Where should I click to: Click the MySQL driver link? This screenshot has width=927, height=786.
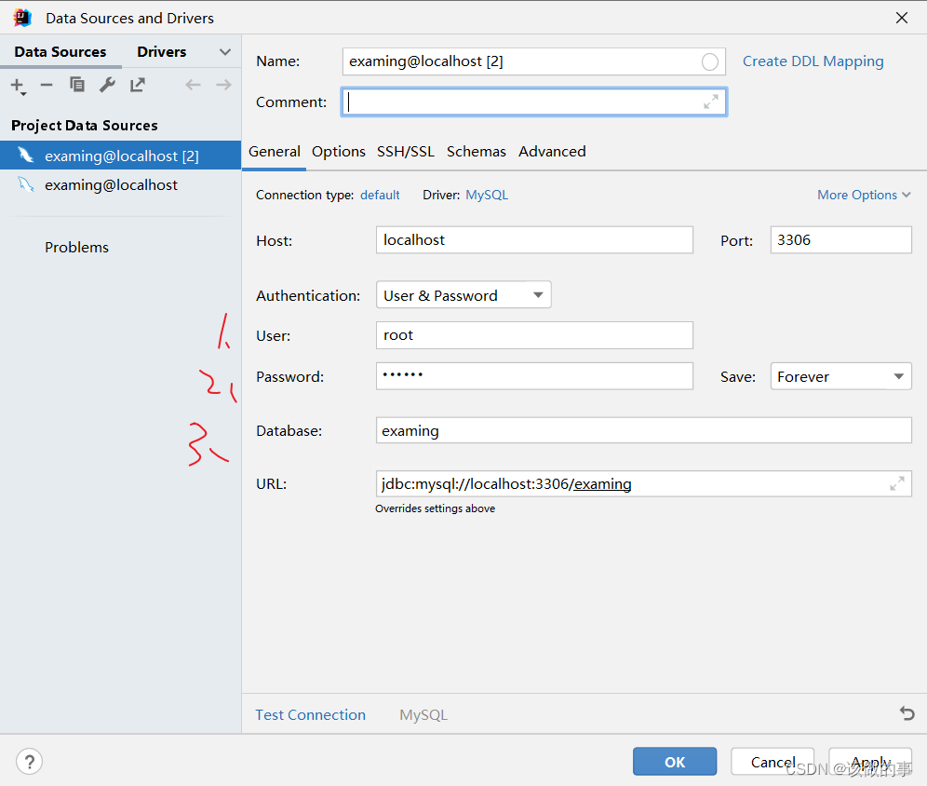coord(487,195)
